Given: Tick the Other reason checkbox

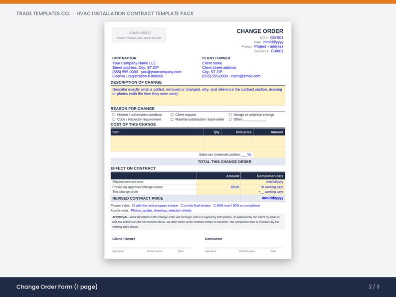Looking at the screenshot, I should (x=230, y=119).
